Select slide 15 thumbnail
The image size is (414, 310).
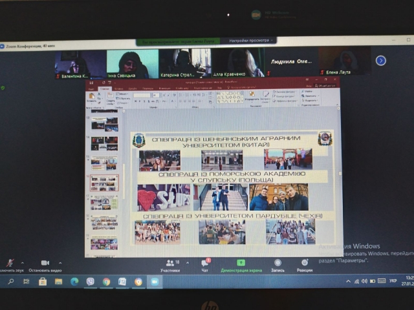click(x=104, y=163)
